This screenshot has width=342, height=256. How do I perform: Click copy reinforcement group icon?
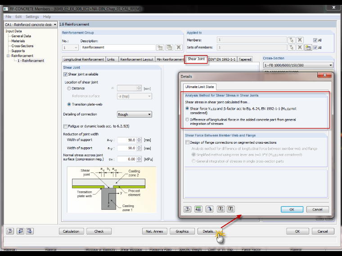[170, 48]
